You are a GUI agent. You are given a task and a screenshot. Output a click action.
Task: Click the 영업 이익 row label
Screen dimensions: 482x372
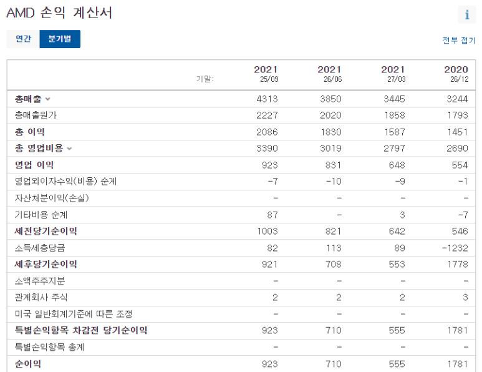[x=34, y=165]
